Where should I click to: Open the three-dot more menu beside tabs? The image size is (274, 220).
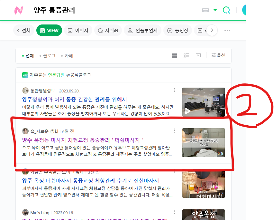coord(227,31)
